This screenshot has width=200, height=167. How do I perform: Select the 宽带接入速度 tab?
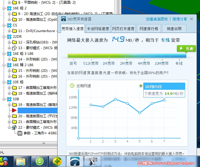pyautogui.click(x=73, y=29)
